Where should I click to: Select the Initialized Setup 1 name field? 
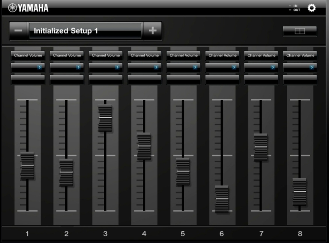coord(85,31)
